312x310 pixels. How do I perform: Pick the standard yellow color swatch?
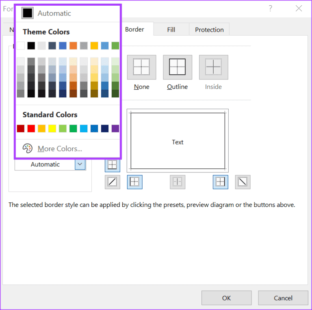(x=52, y=129)
